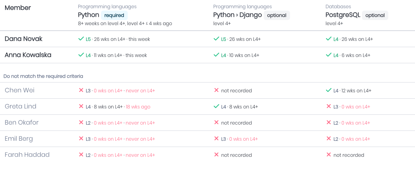This screenshot has height=169, width=415.
Task: Click the red X in Greta Lind's Python cell
Action: [81, 107]
